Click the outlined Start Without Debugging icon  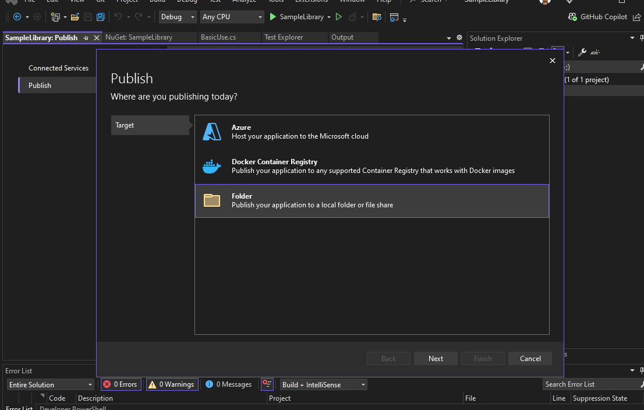pos(339,17)
